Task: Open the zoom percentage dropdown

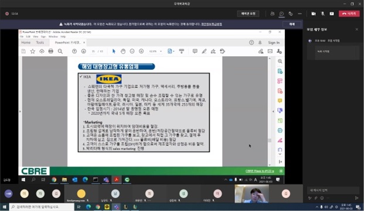Action: [161, 52]
